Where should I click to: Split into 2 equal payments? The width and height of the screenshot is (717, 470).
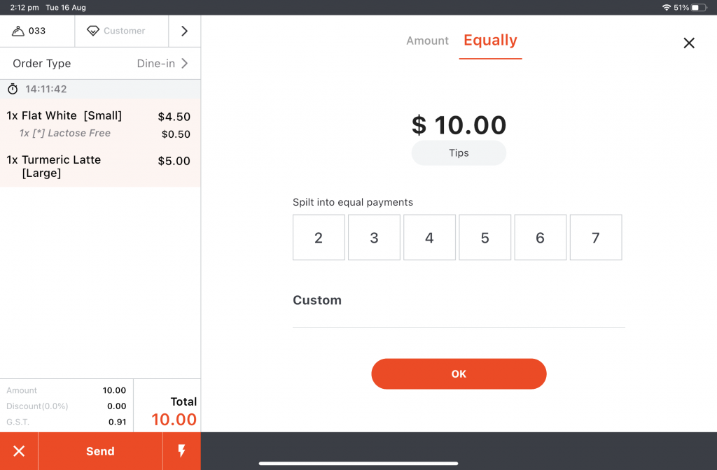click(x=319, y=238)
